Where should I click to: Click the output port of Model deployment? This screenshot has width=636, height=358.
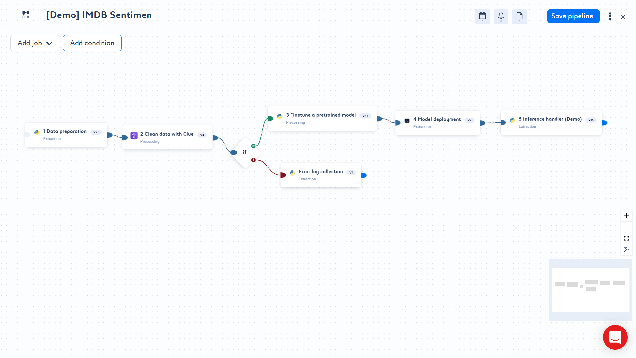pyautogui.click(x=482, y=123)
